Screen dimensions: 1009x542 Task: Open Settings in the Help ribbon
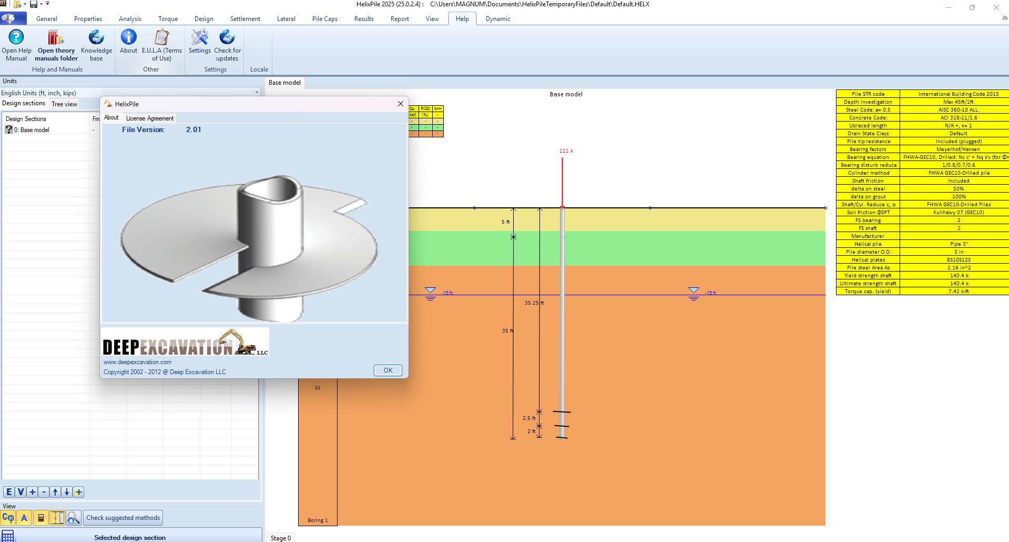pyautogui.click(x=199, y=42)
